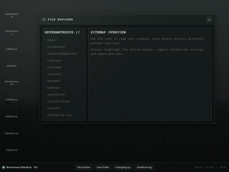Click the File Explorer taskbar button

pyautogui.click(x=84, y=167)
